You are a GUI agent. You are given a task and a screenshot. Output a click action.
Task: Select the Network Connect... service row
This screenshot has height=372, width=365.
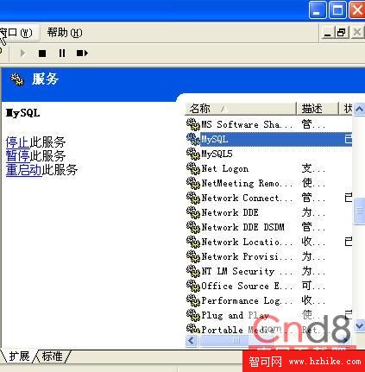pos(268,198)
